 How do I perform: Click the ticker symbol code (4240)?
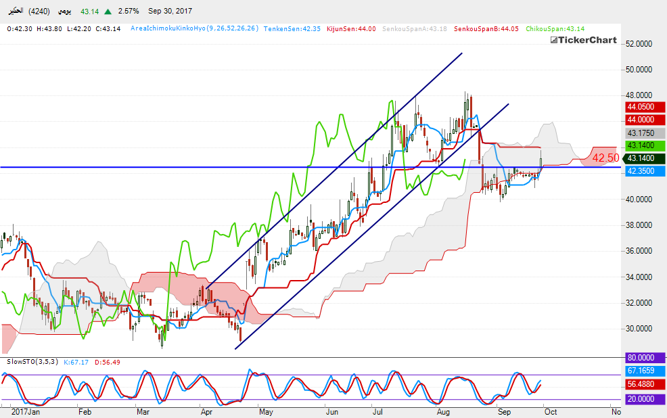(x=39, y=11)
